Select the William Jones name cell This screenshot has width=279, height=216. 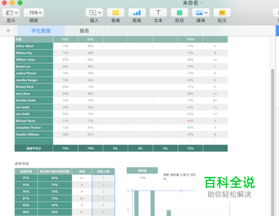coord(33,60)
